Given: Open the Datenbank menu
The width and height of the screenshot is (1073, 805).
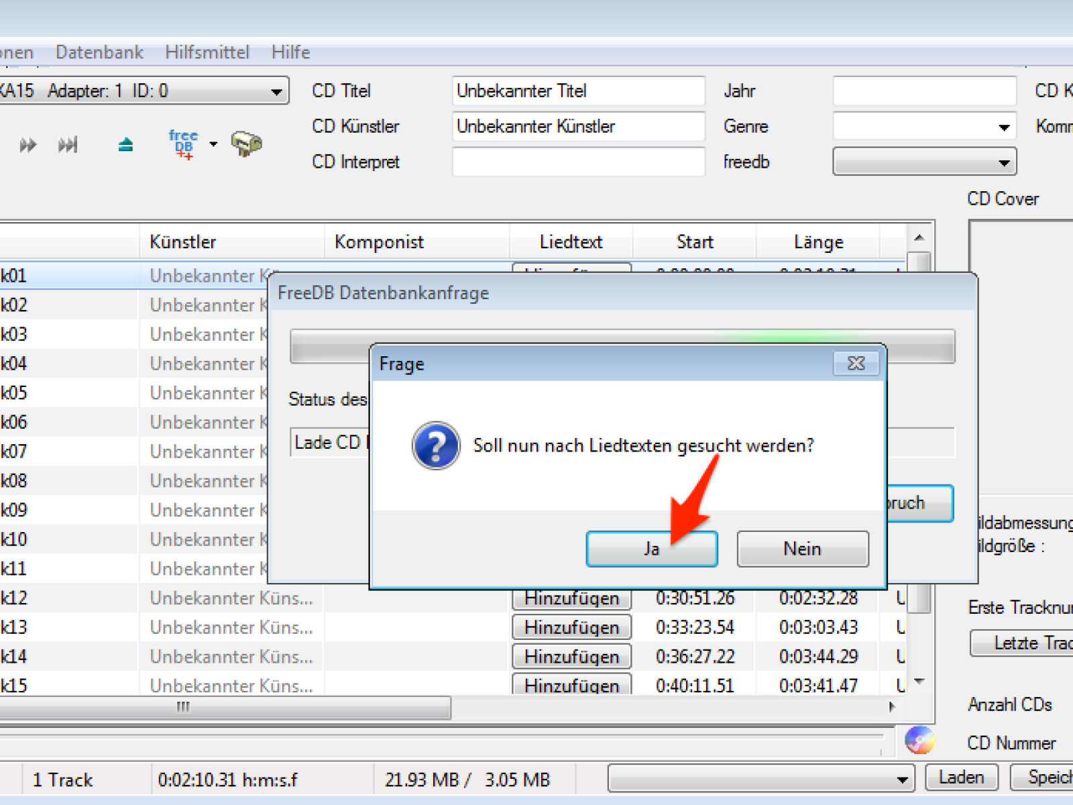Looking at the screenshot, I should [x=99, y=52].
